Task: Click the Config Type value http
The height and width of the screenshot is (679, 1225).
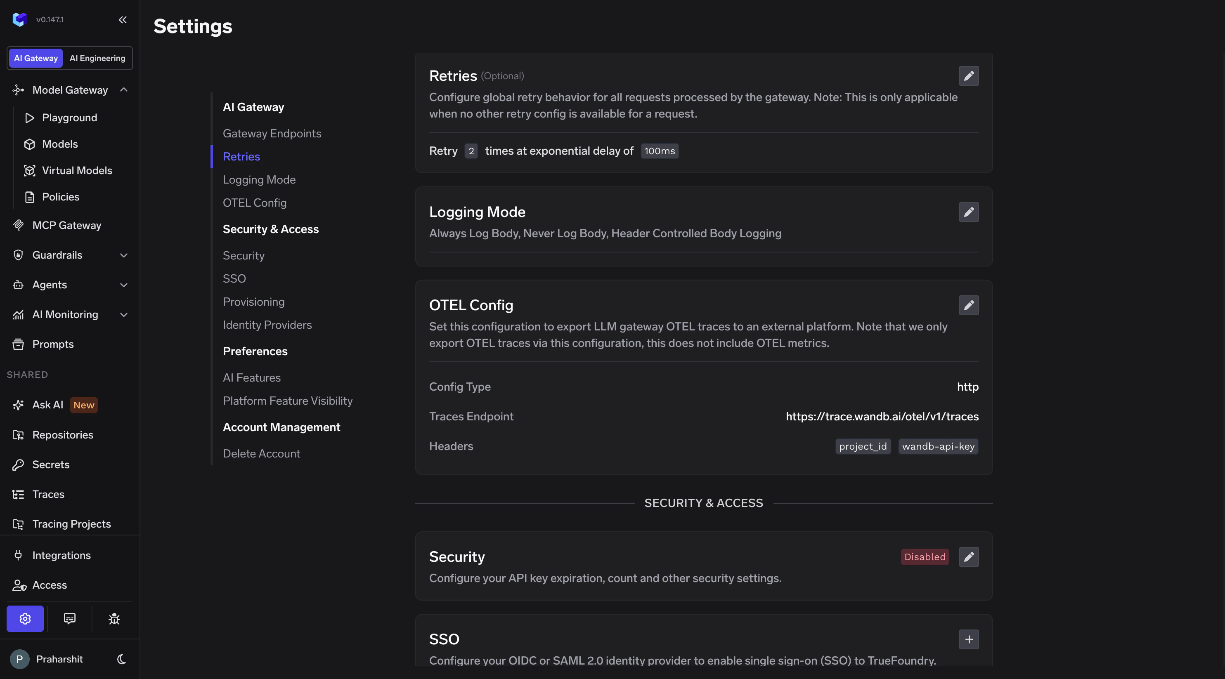Action: pos(968,387)
